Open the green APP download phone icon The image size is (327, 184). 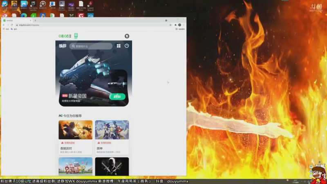76,36
